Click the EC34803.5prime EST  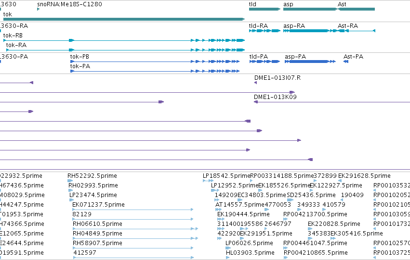pyautogui.click(x=240, y=200)
